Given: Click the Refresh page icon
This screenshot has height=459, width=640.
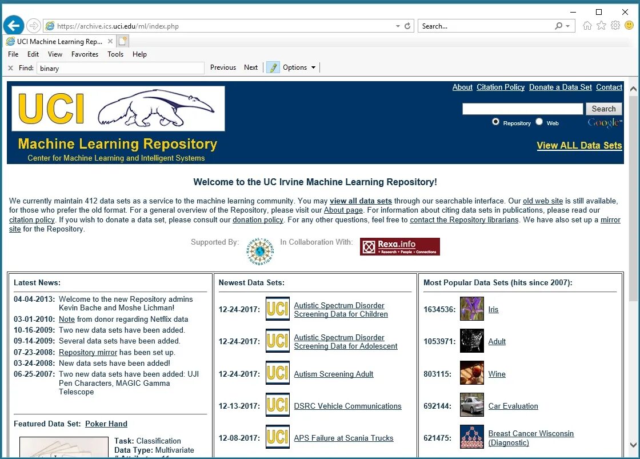Looking at the screenshot, I should [x=407, y=26].
